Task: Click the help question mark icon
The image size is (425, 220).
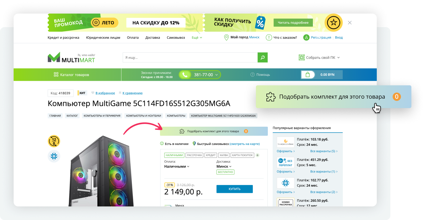Action: [x=253, y=75]
